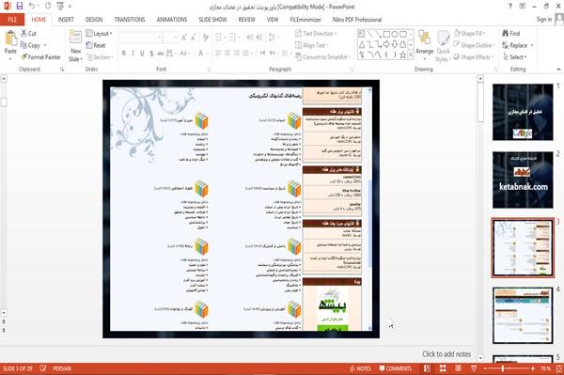Switch to the DESIGN tab
The width and height of the screenshot is (564, 375).
click(94, 20)
